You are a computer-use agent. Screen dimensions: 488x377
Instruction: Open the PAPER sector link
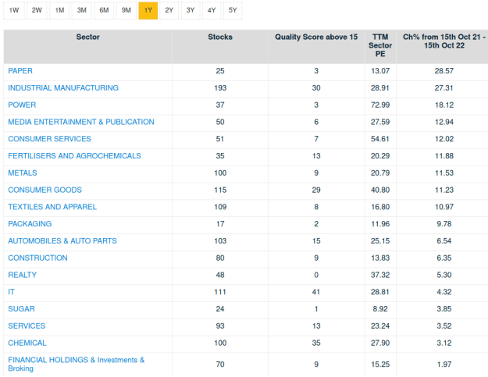click(x=20, y=71)
